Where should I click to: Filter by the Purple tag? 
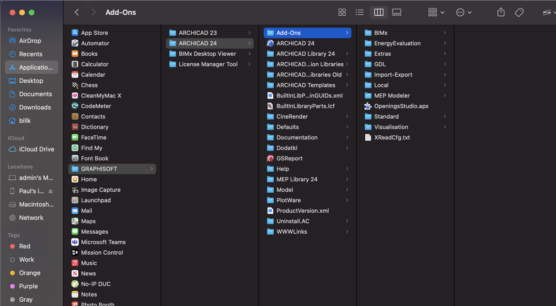point(31,286)
